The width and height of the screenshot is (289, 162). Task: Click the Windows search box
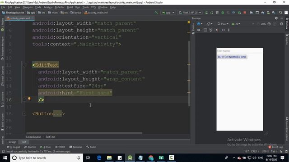(47, 158)
